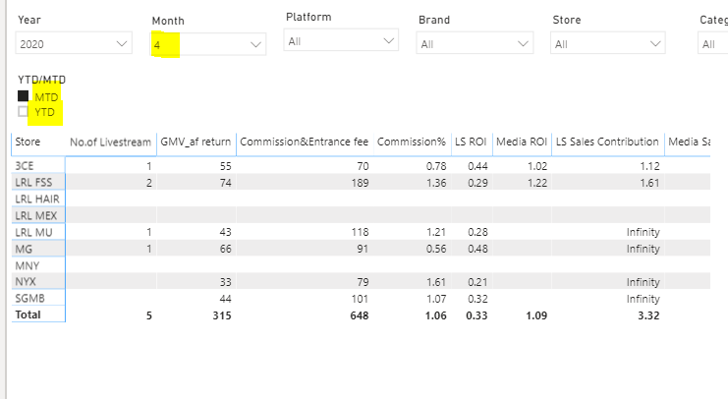
Task: Click the 189 commission fee cell
Action: [x=360, y=183]
